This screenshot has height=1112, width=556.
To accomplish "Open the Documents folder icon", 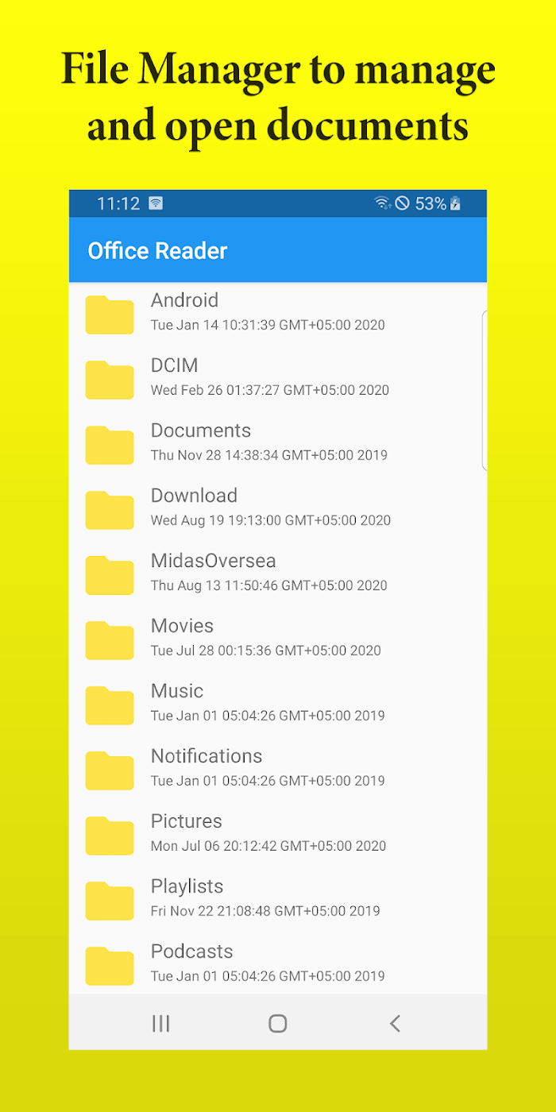I will [110, 445].
